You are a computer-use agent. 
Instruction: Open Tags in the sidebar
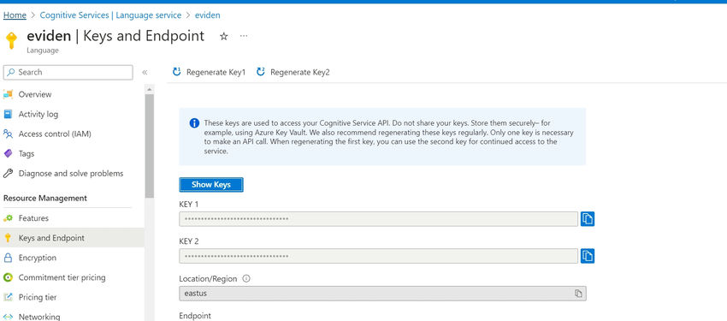point(26,153)
